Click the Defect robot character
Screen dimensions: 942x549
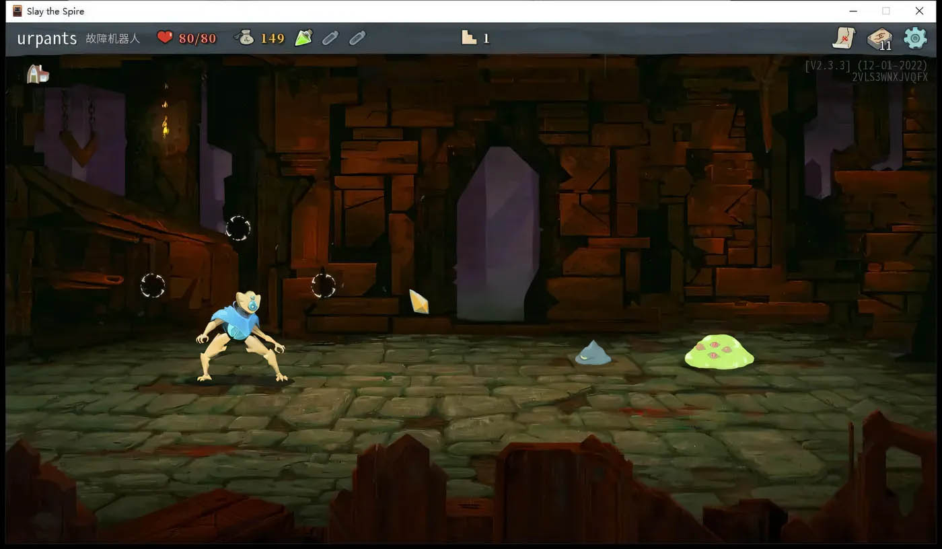(x=241, y=336)
